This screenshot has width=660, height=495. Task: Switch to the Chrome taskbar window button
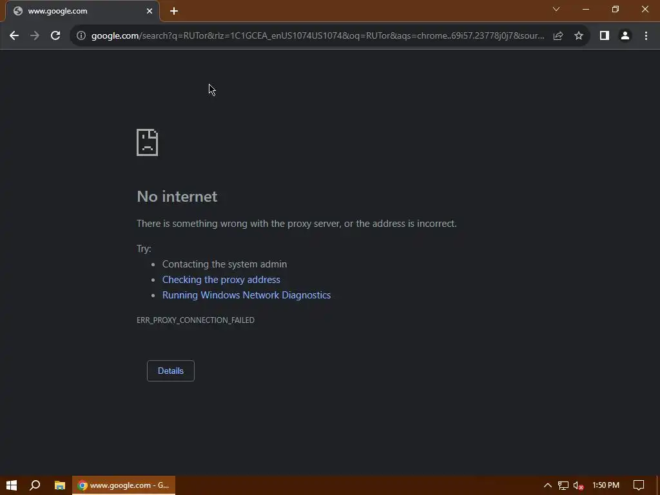click(x=124, y=485)
